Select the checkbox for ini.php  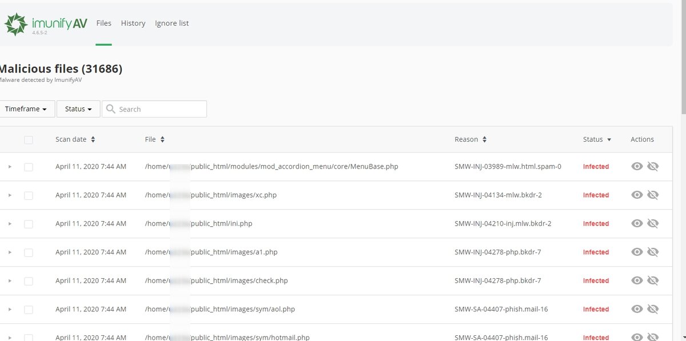(29, 223)
